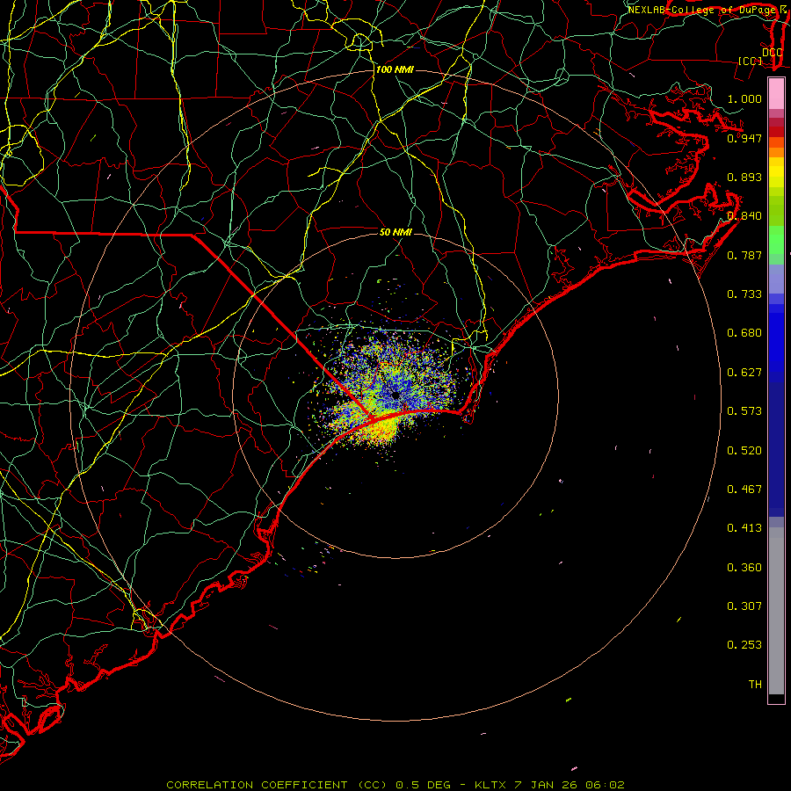Click the TH threshold label on the color scale
Viewport: 791px width, 791px height.
[x=755, y=685]
